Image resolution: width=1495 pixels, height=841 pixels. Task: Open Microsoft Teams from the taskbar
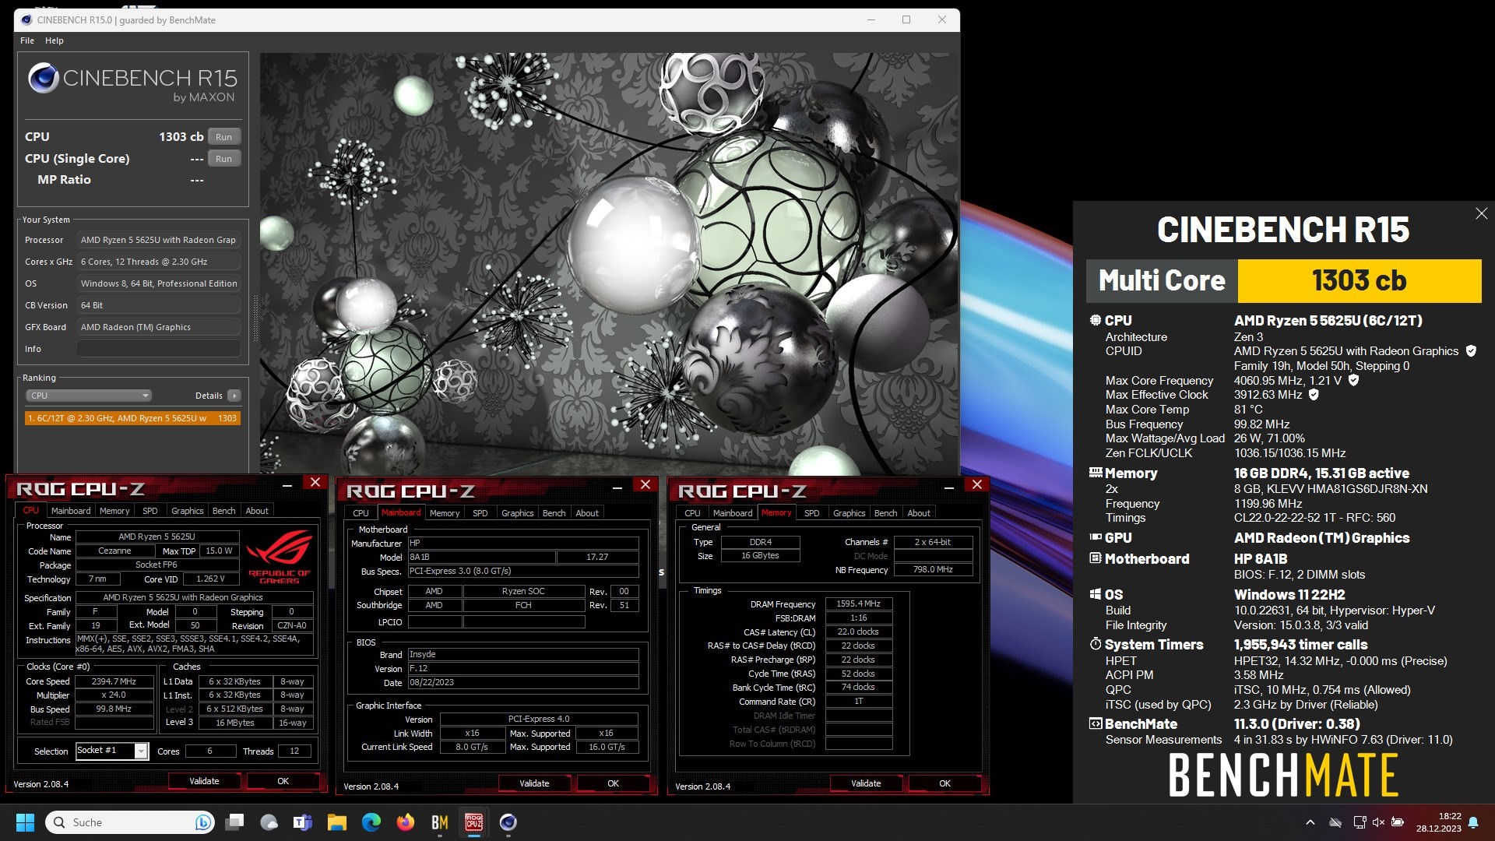tap(302, 822)
